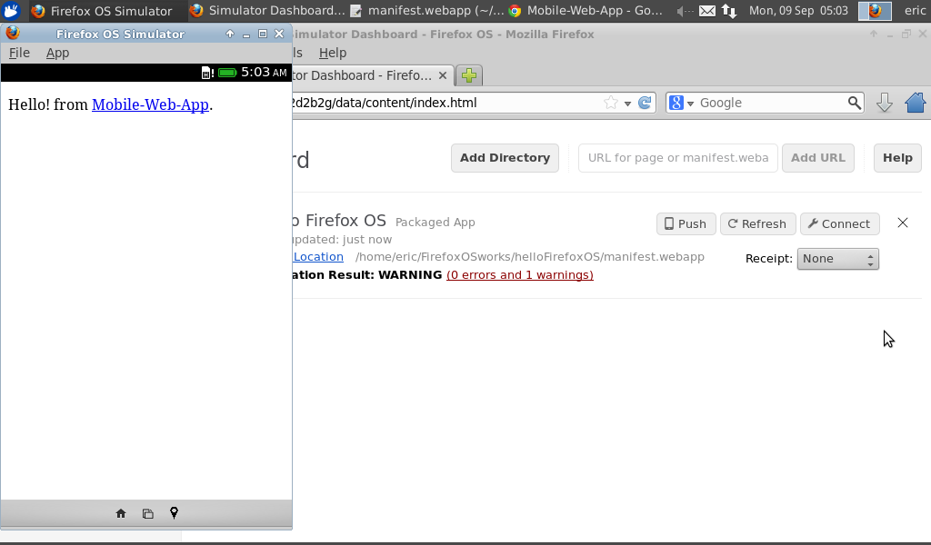Click the Firefox workspace icon in top panel
Image resolution: width=931 pixels, height=545 pixels.
[x=875, y=11]
